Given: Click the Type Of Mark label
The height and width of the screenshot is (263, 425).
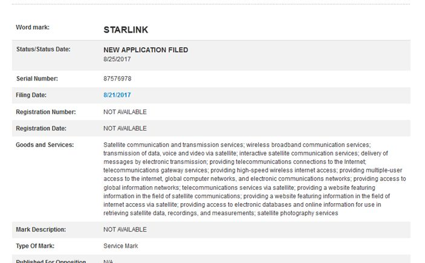Looking at the screenshot, I should [35, 246].
